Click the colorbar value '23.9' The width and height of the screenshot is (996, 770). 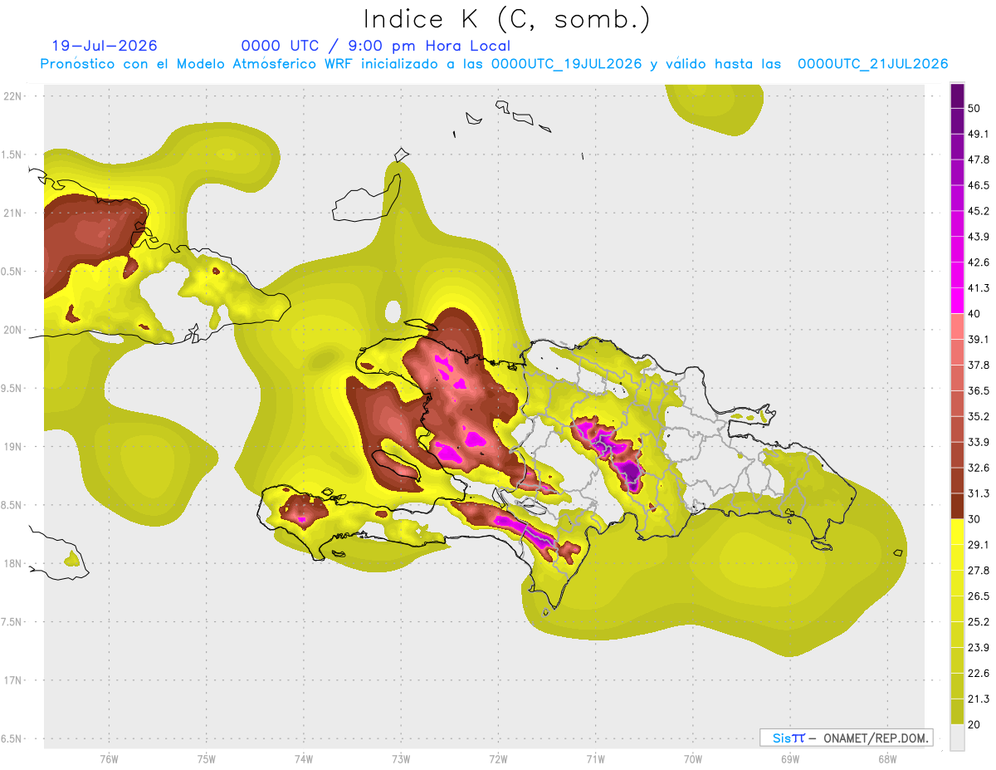pos(978,648)
